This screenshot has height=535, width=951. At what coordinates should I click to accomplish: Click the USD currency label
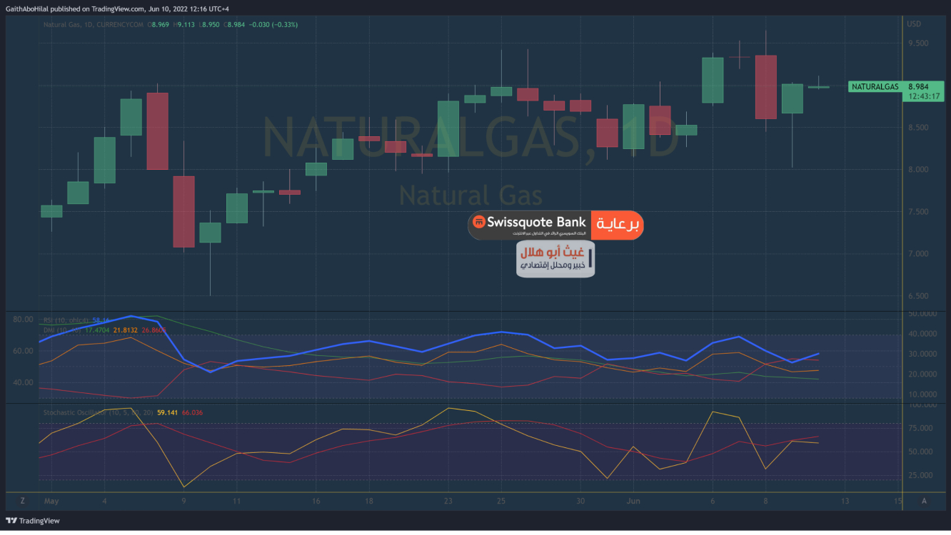tap(914, 24)
